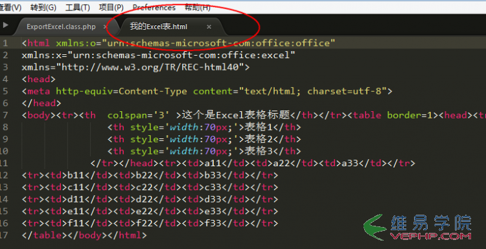Click the tab scroll arrow icon
486x249 pixels.
(6, 25)
